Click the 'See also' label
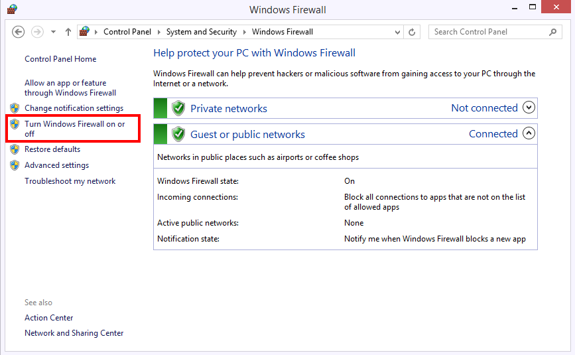Viewport: 575px width, 355px height. pyautogui.click(x=38, y=303)
